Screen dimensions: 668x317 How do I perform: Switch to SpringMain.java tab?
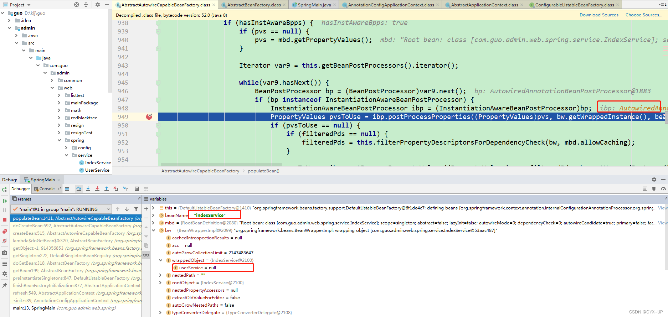click(x=314, y=5)
